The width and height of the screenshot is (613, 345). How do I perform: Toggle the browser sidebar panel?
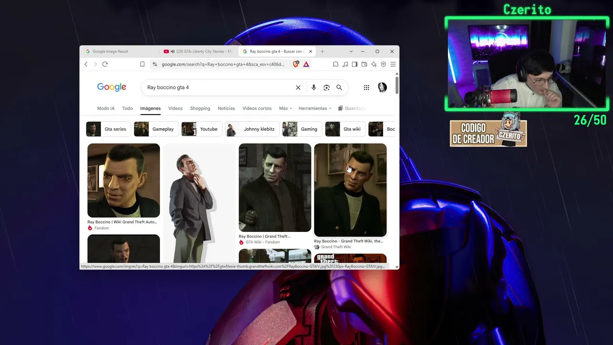tap(354, 64)
